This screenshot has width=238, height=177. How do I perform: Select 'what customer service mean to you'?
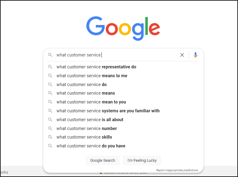(91, 102)
